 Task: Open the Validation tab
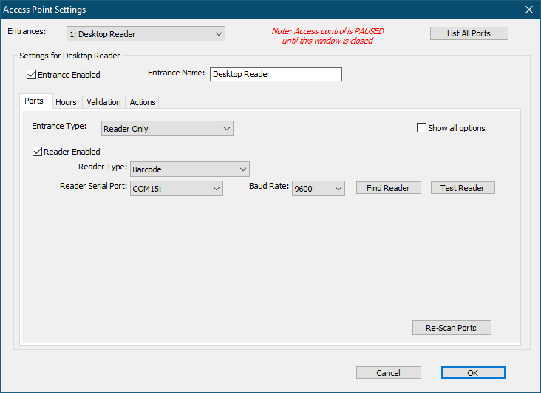(x=103, y=102)
